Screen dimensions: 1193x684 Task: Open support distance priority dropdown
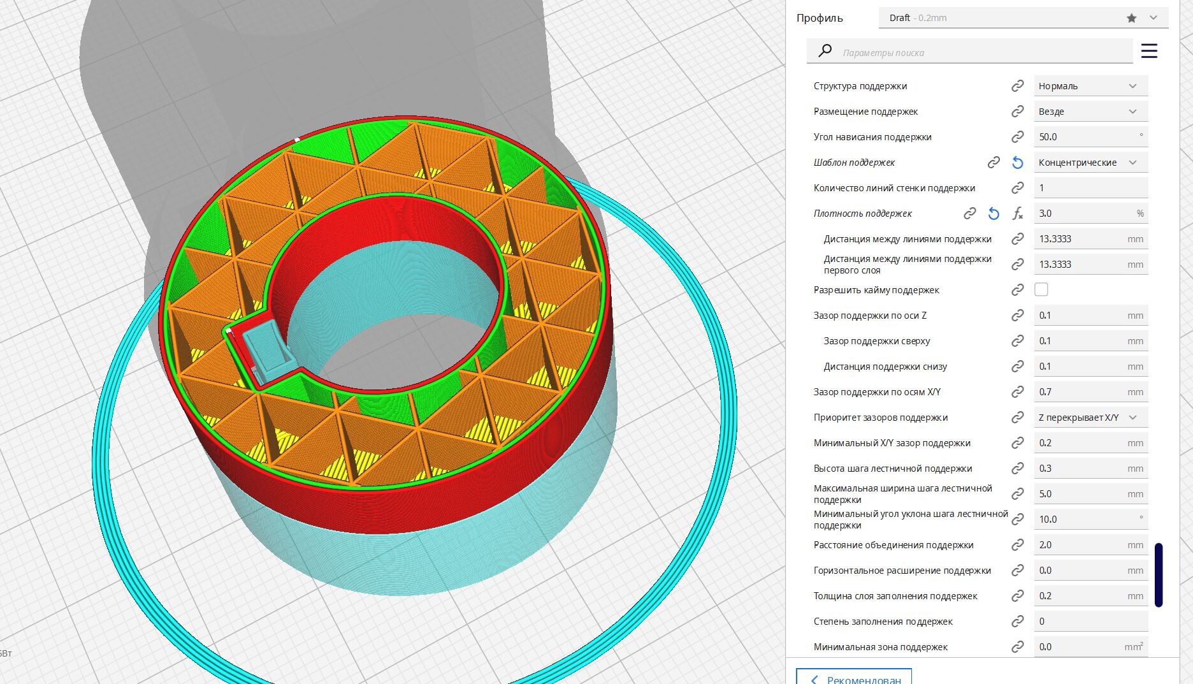click(1090, 418)
